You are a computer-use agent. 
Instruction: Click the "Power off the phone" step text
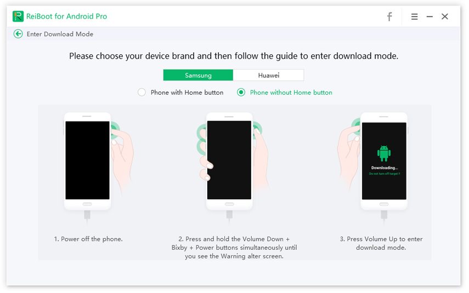tap(88, 239)
